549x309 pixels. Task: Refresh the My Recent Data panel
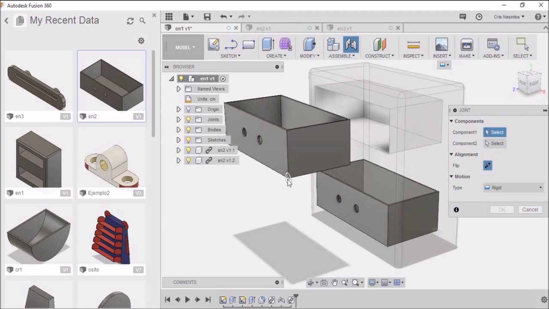(130, 21)
